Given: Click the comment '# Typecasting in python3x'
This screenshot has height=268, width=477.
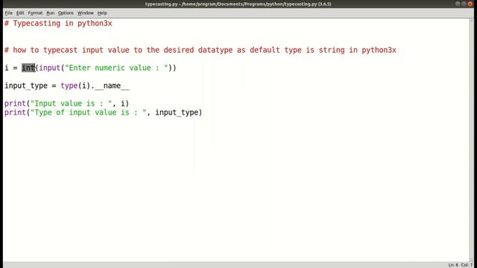Looking at the screenshot, I should (x=58, y=23).
